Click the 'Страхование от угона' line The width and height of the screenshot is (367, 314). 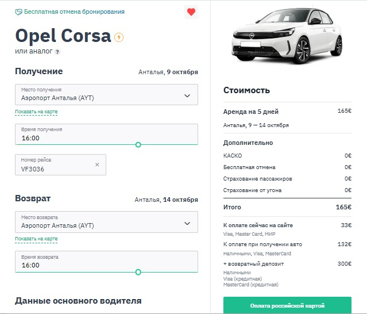point(252,190)
